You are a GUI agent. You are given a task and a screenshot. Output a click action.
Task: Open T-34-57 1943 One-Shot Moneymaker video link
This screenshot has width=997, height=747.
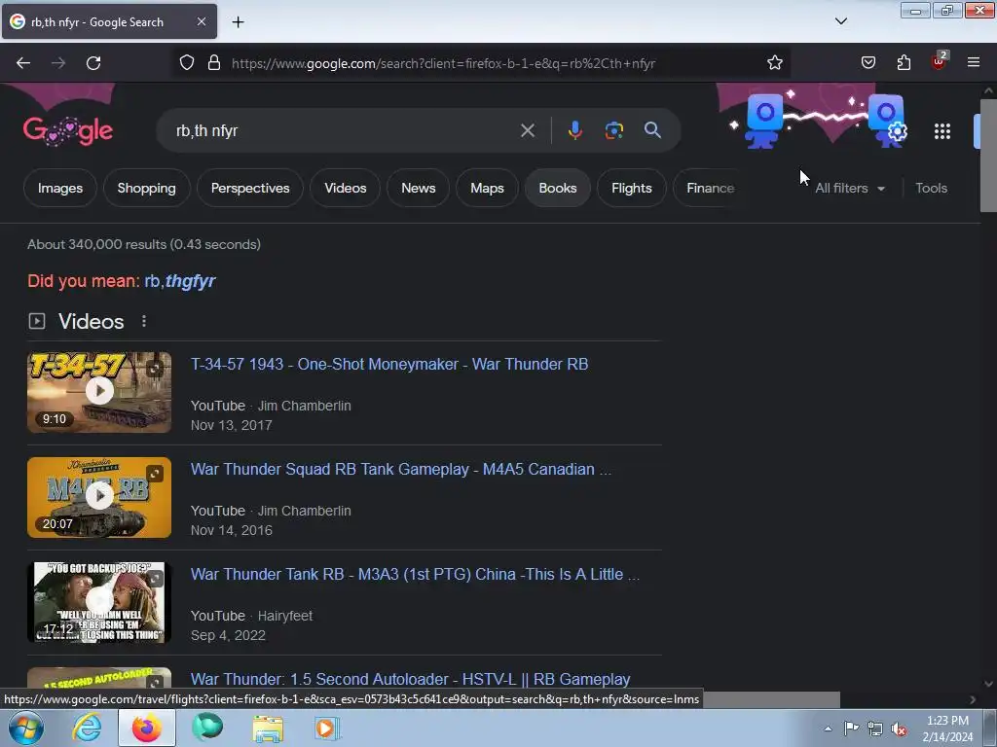click(x=389, y=364)
